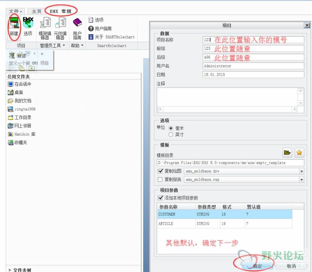This screenshot has width=312, height=272.
Task: Click comment box scroll right arrow
Action: tap(295, 109)
